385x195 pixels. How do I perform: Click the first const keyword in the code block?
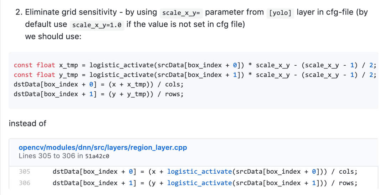[23, 65]
